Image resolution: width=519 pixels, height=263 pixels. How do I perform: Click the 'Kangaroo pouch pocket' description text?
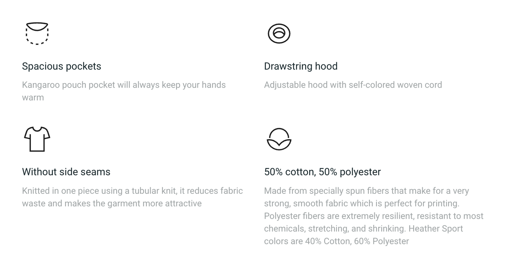click(x=124, y=91)
